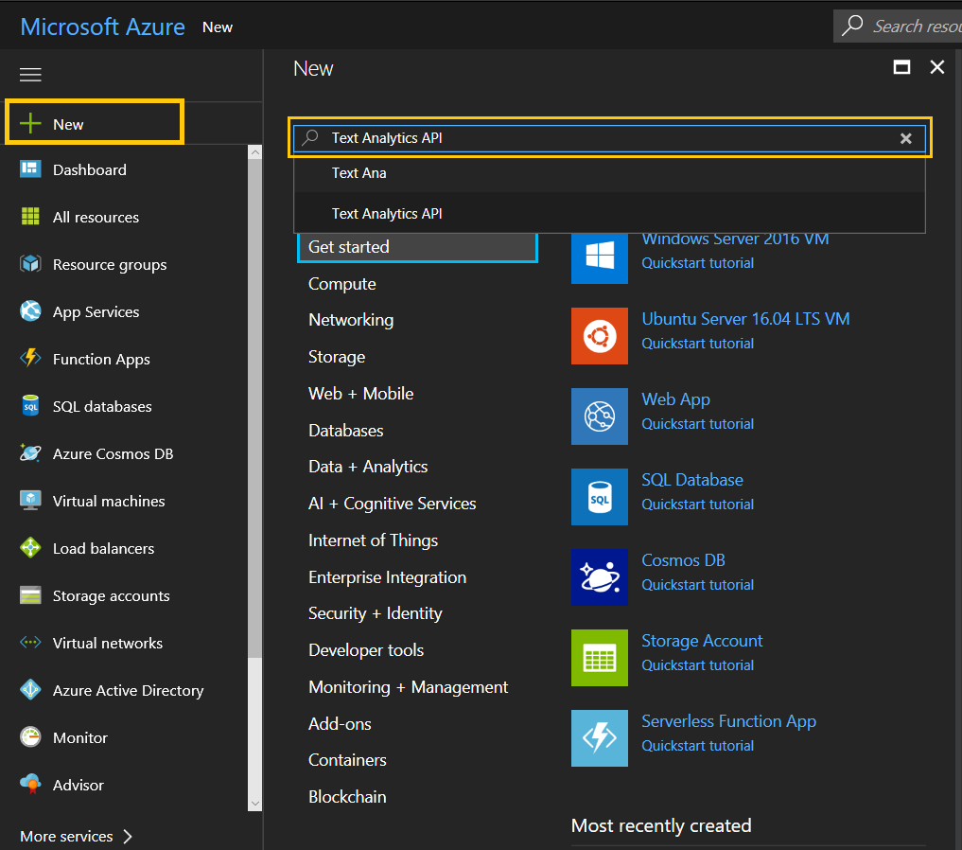Open the Networking category
The width and height of the screenshot is (962, 850).
(x=351, y=320)
